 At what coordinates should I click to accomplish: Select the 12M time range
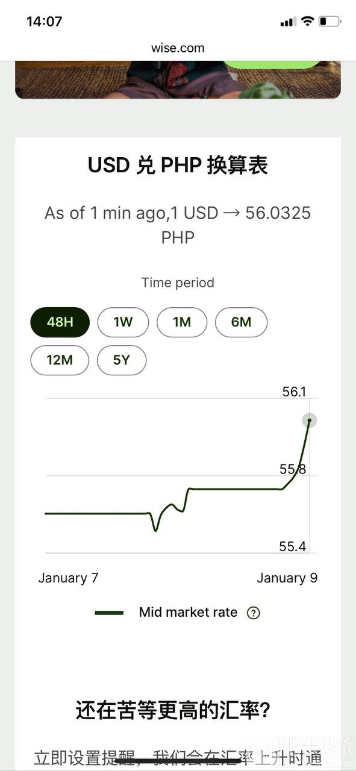(x=60, y=360)
